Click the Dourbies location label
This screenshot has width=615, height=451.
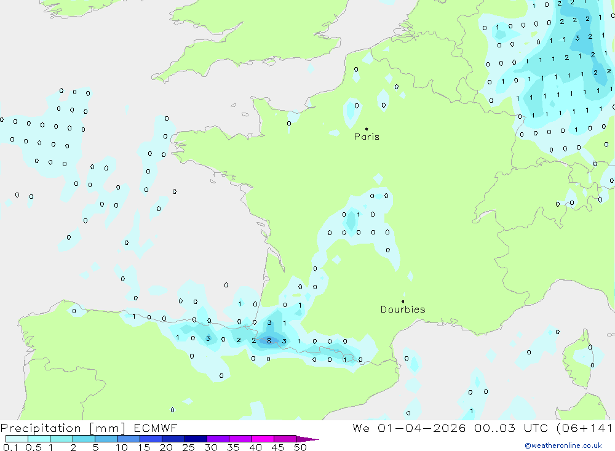point(403,309)
